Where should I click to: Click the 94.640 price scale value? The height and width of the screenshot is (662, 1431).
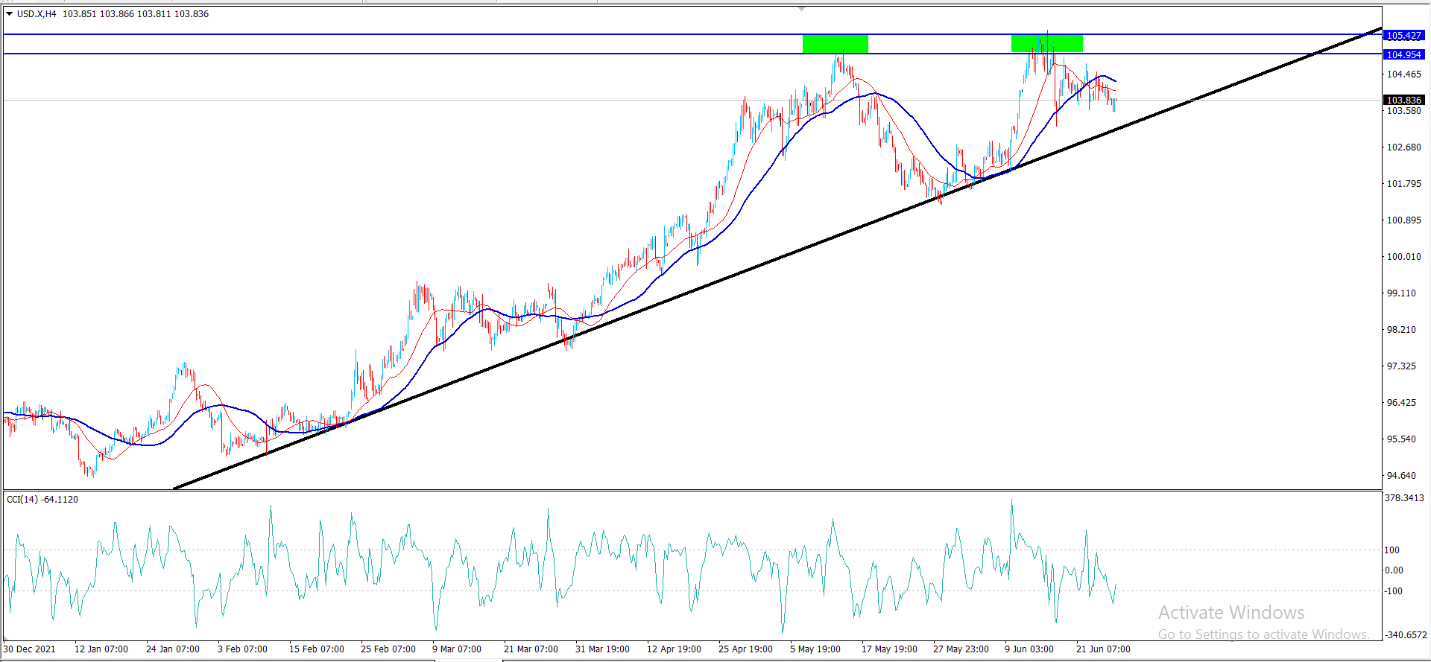(x=1400, y=476)
